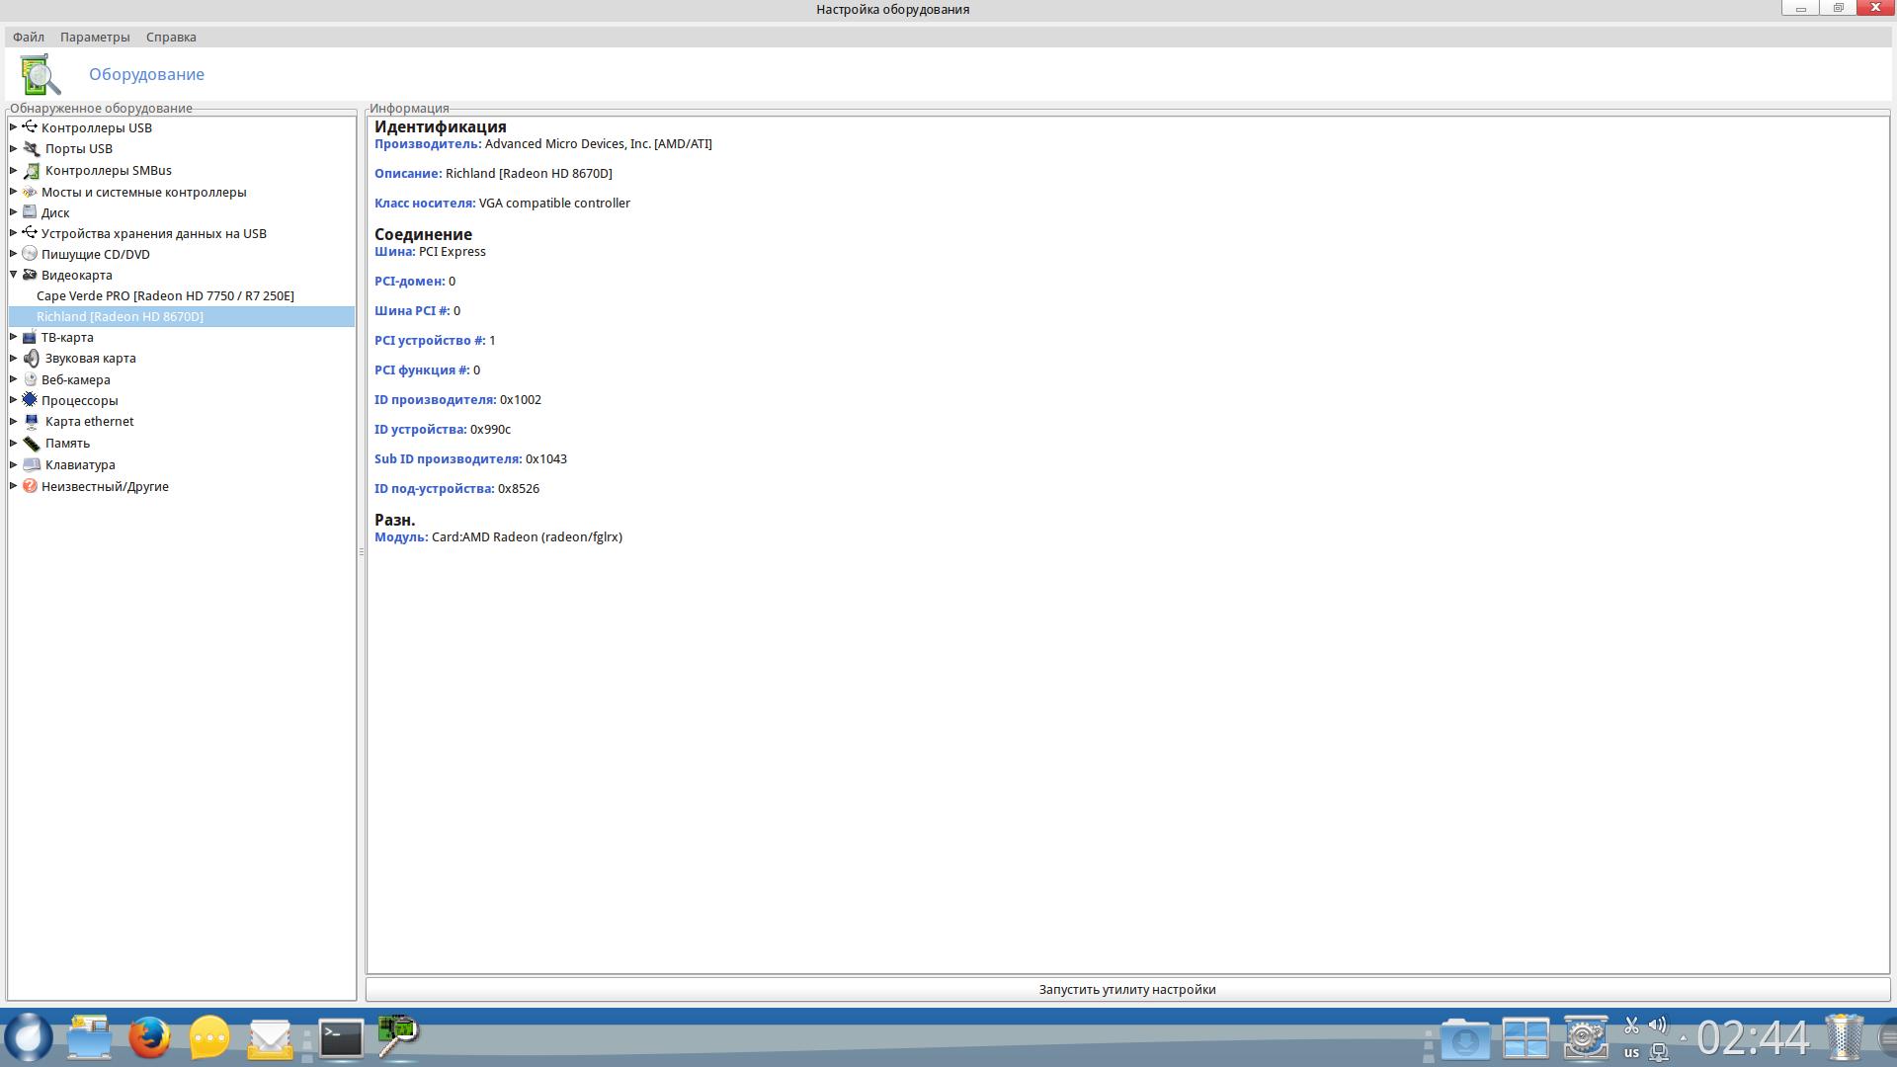This screenshot has width=1897, height=1067.
Task: Open the Справка menu
Action: (x=171, y=37)
